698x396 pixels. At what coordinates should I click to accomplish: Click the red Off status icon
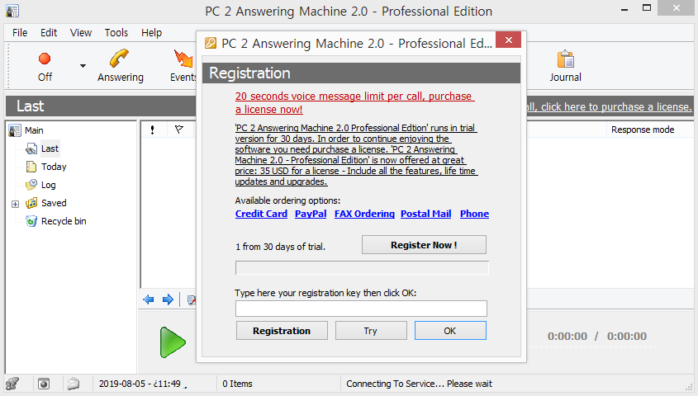pos(45,59)
